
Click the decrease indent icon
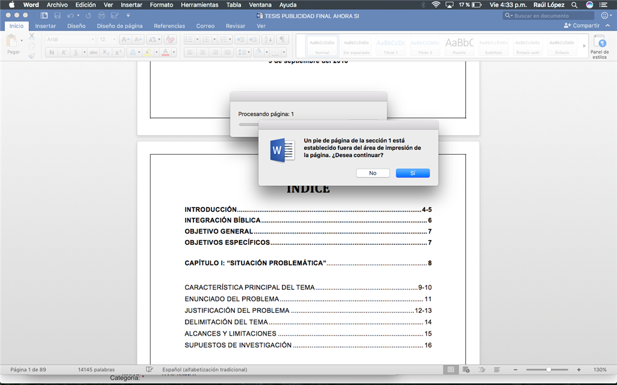pyautogui.click(x=240, y=39)
